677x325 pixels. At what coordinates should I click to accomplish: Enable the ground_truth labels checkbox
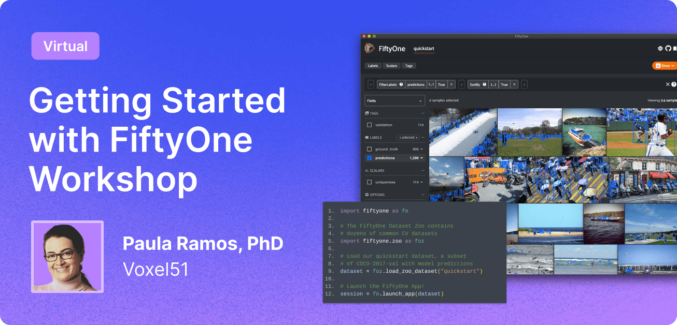pyautogui.click(x=369, y=149)
